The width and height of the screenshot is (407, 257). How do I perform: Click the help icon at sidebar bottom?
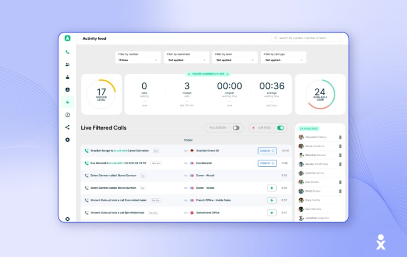click(68, 219)
